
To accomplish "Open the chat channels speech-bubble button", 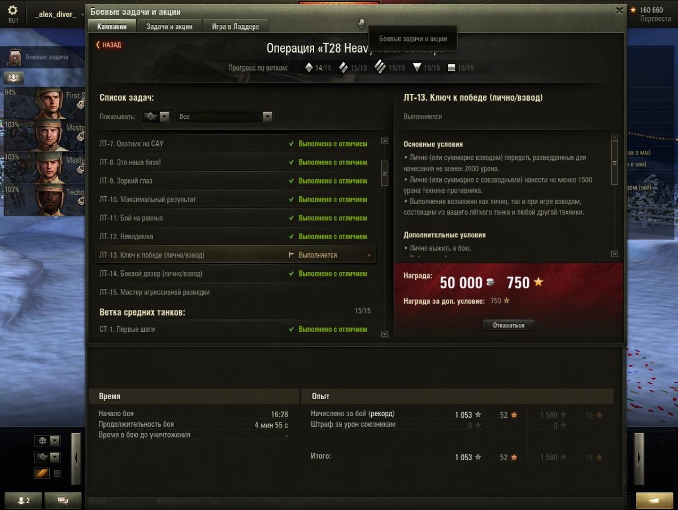I will [62, 500].
